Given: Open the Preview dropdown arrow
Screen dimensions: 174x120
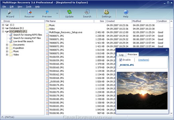Looking at the screenshot, I should 57,13.
